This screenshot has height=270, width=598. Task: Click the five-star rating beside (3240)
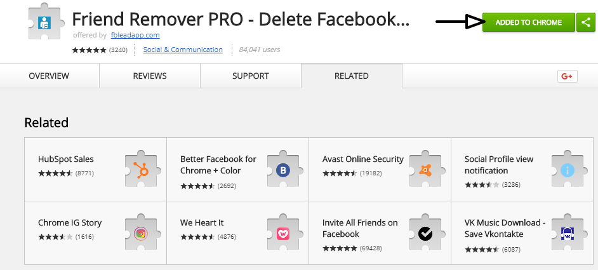click(x=90, y=50)
